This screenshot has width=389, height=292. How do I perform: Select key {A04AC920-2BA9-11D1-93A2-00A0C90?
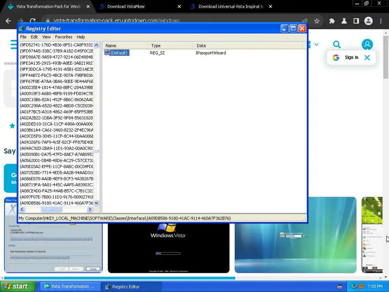tap(56, 148)
